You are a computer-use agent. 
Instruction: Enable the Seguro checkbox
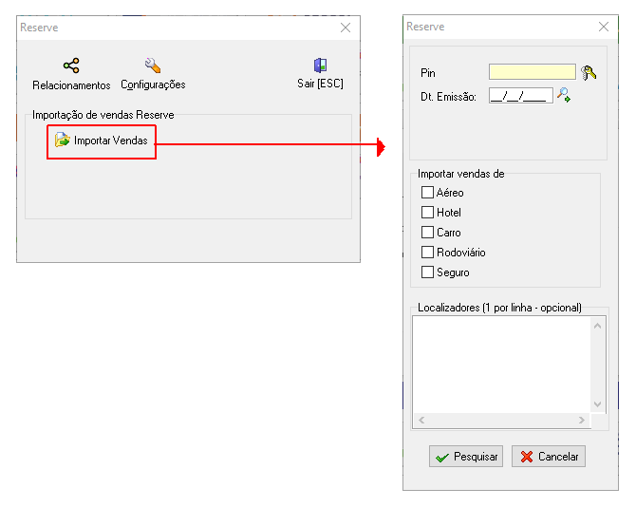(427, 272)
